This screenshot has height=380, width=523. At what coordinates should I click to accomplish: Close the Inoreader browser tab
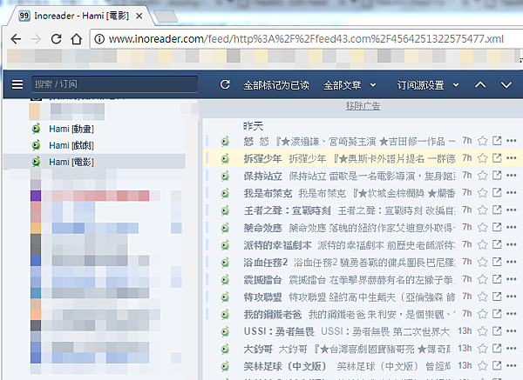click(139, 16)
